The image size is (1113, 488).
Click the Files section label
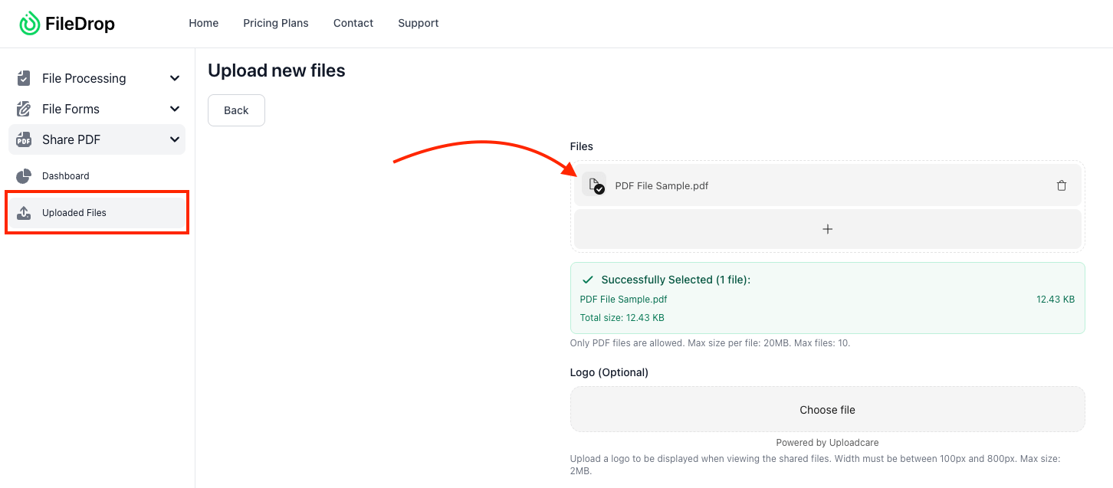(582, 146)
